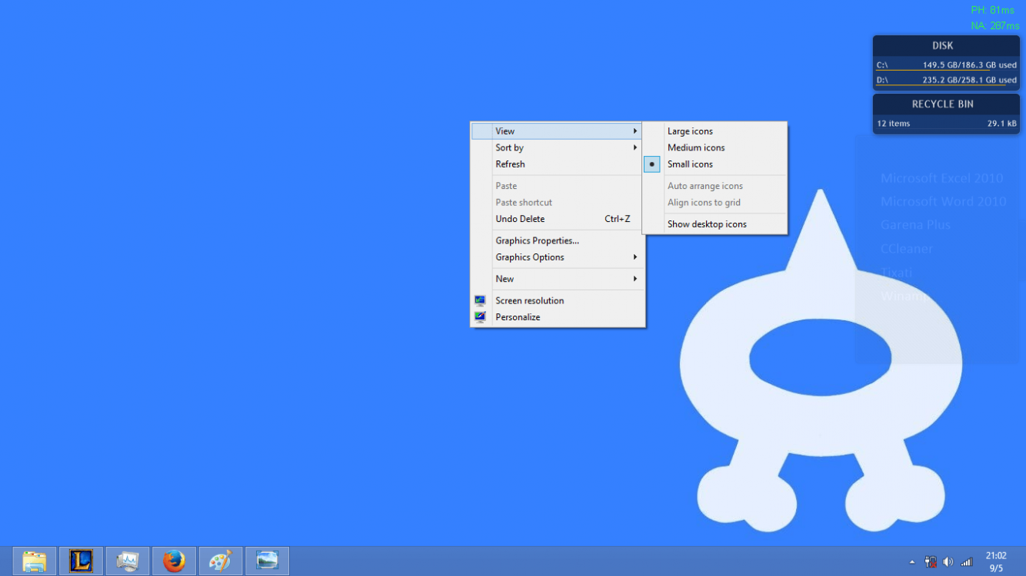Open the photo viewer taskbar icon
1026x576 pixels.
point(267,561)
